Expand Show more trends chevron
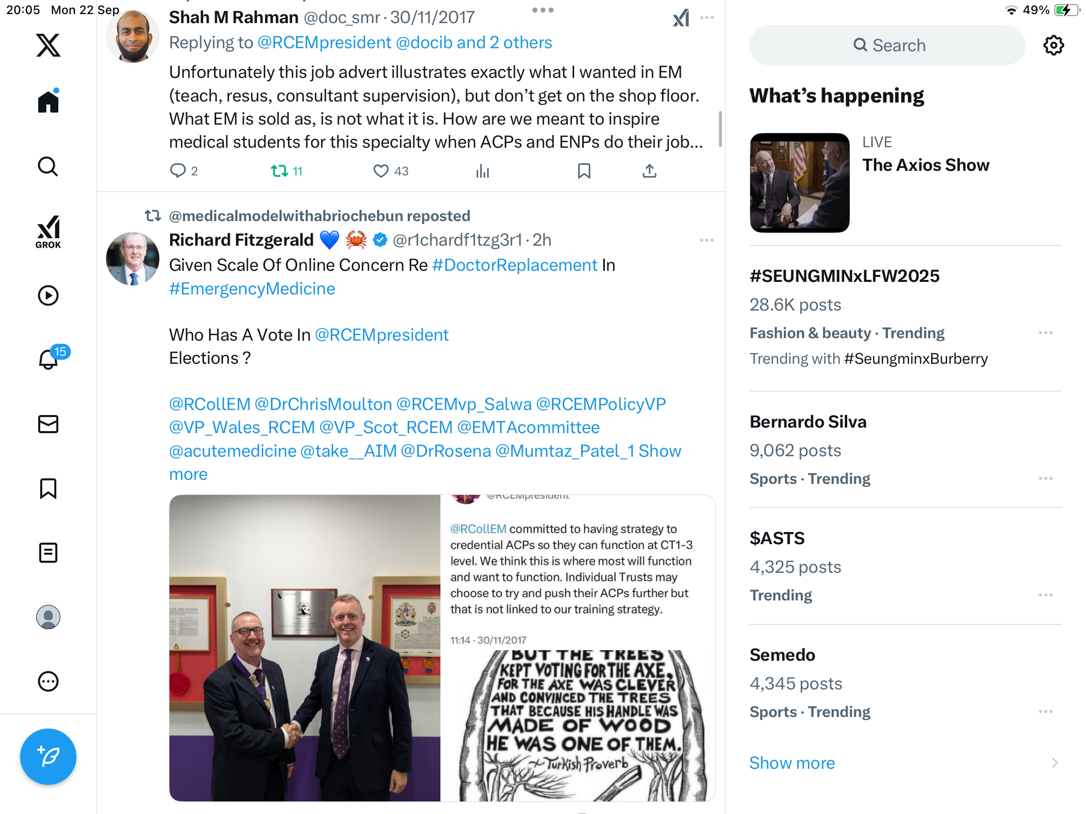This screenshot has width=1086, height=814. pos(1055,763)
